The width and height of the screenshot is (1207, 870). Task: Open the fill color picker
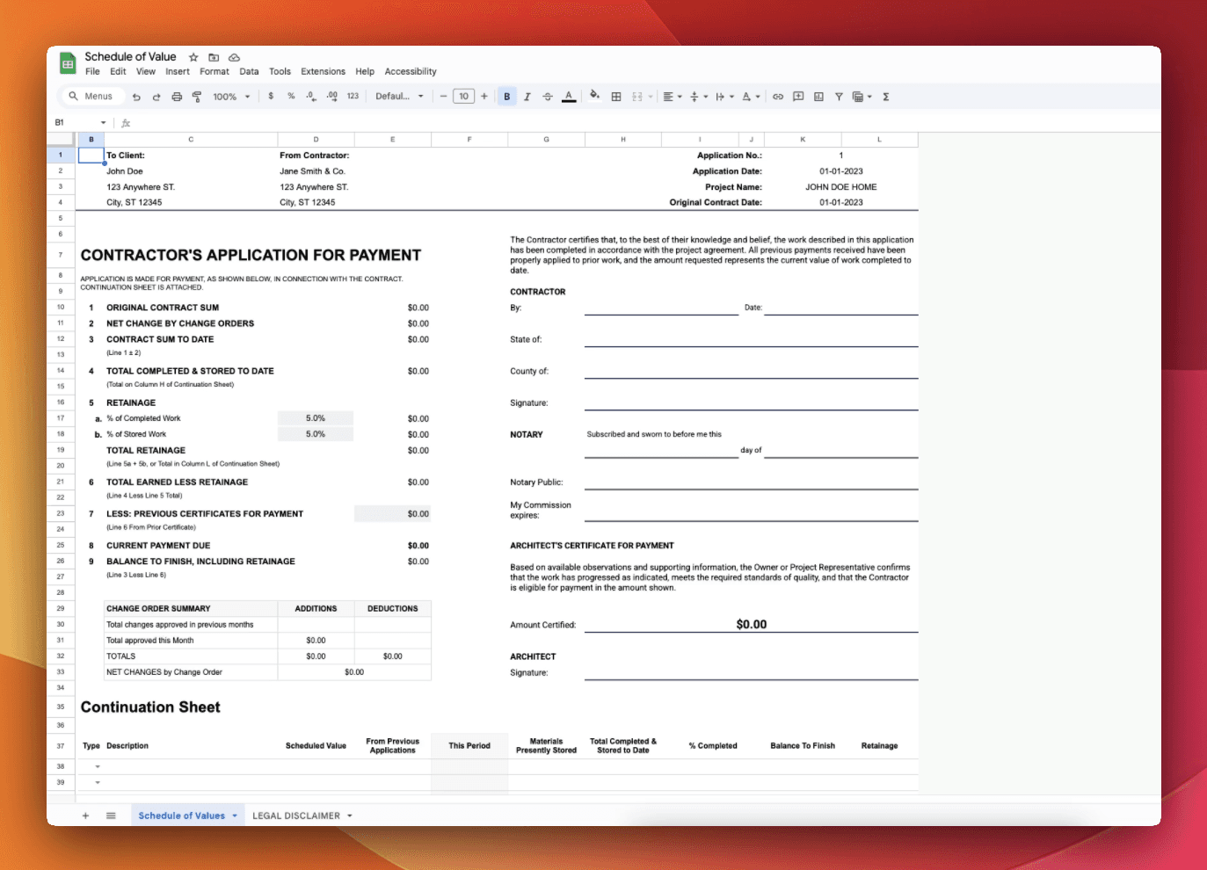tap(595, 96)
